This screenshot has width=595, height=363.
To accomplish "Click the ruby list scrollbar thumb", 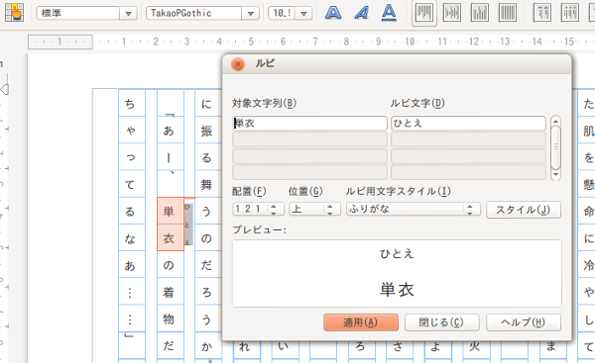I will (555, 147).
